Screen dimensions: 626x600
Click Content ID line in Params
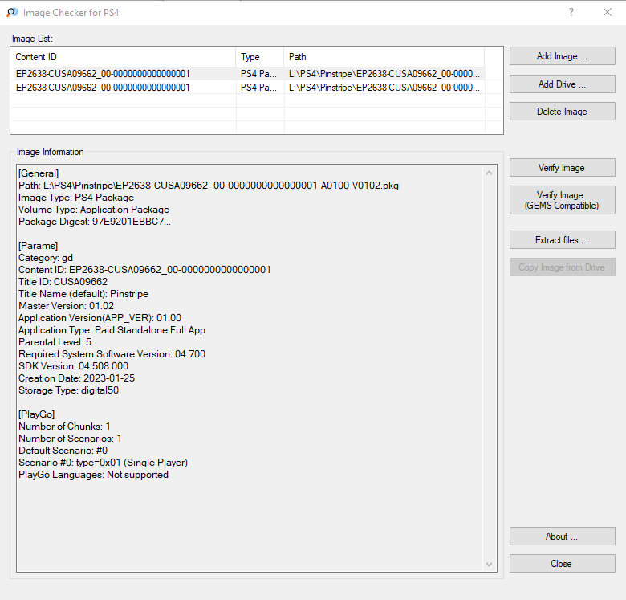pyautogui.click(x=144, y=270)
